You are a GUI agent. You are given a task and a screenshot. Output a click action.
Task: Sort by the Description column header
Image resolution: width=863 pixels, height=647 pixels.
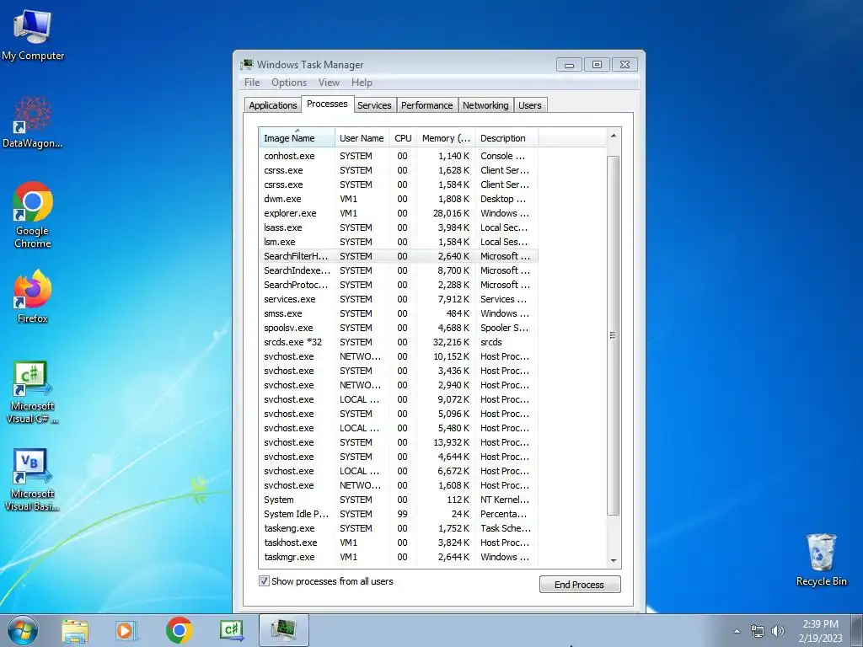(x=507, y=138)
